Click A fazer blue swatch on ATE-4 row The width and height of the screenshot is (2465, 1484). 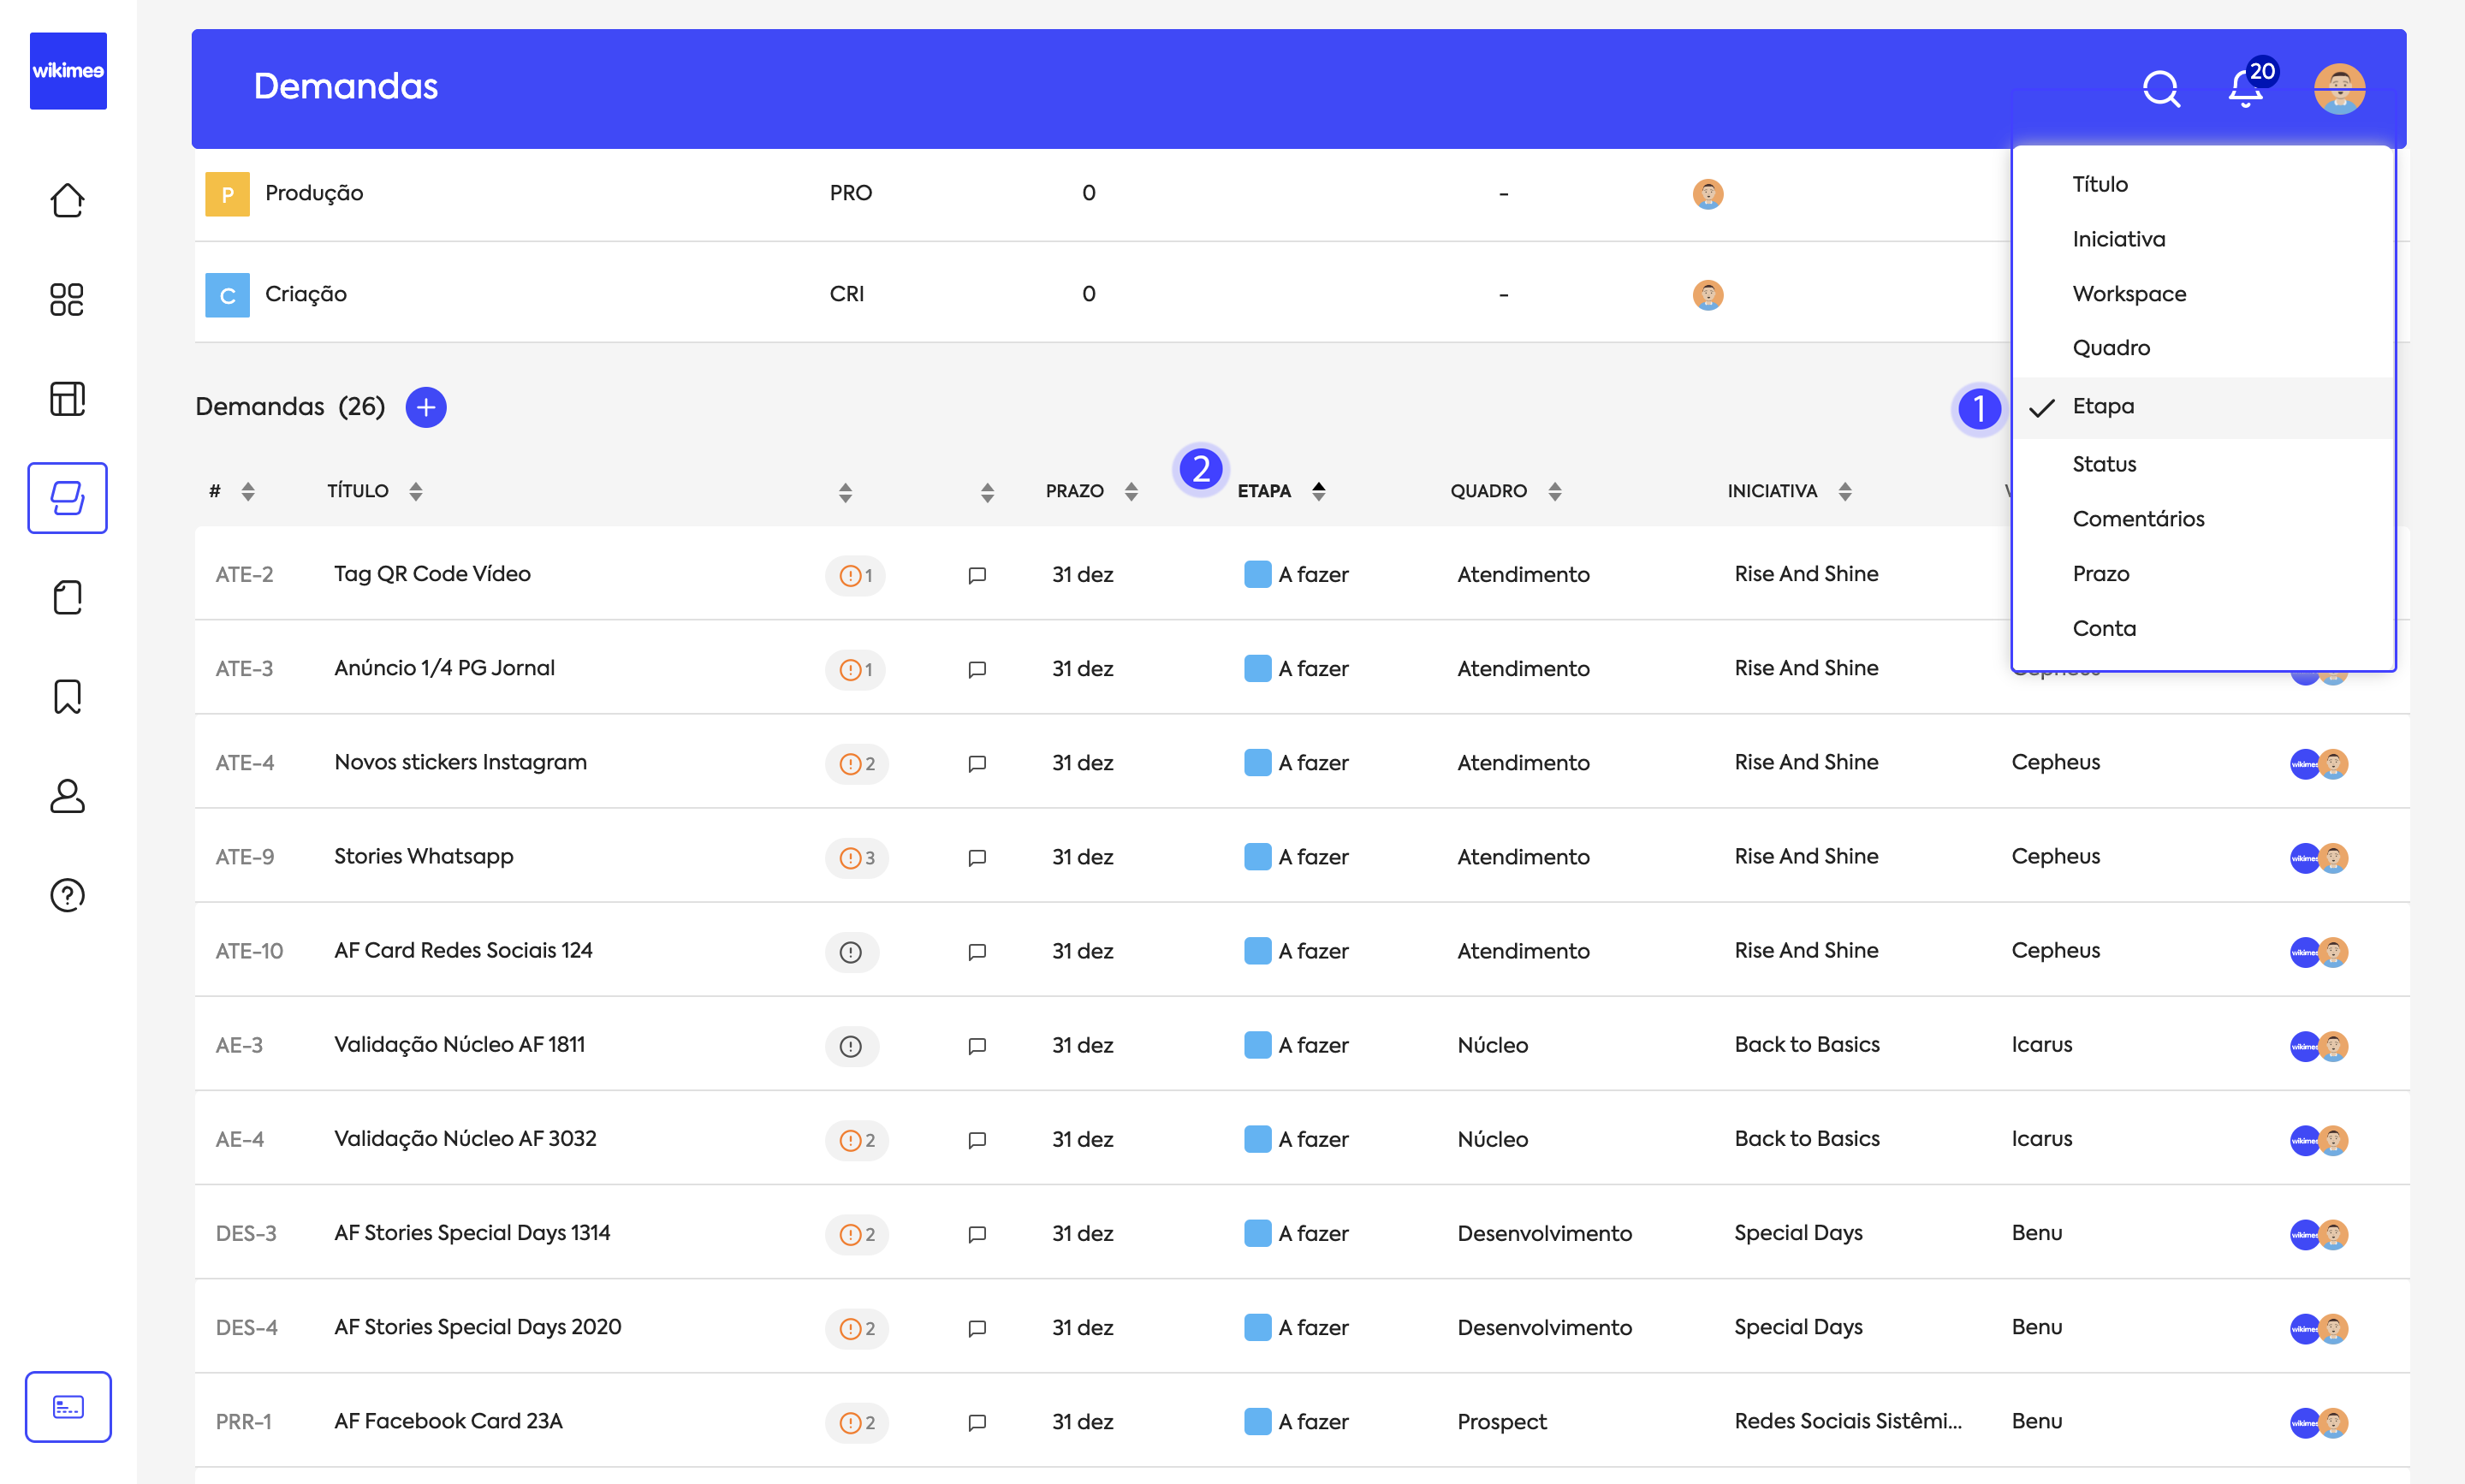point(1257,763)
